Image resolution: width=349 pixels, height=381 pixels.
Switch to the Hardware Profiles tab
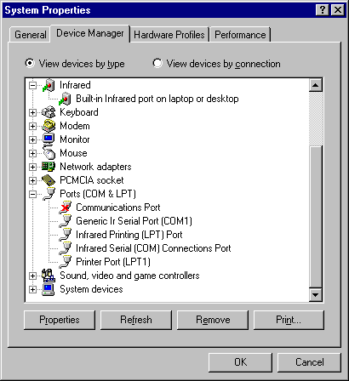click(x=169, y=35)
